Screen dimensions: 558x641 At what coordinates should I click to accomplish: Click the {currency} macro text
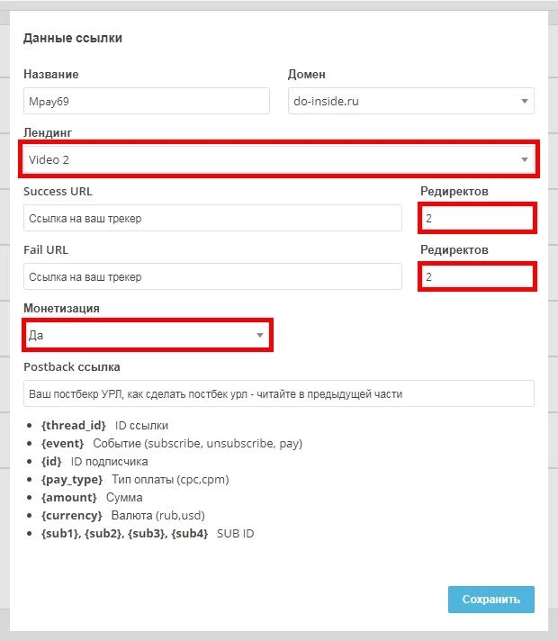click(x=71, y=516)
